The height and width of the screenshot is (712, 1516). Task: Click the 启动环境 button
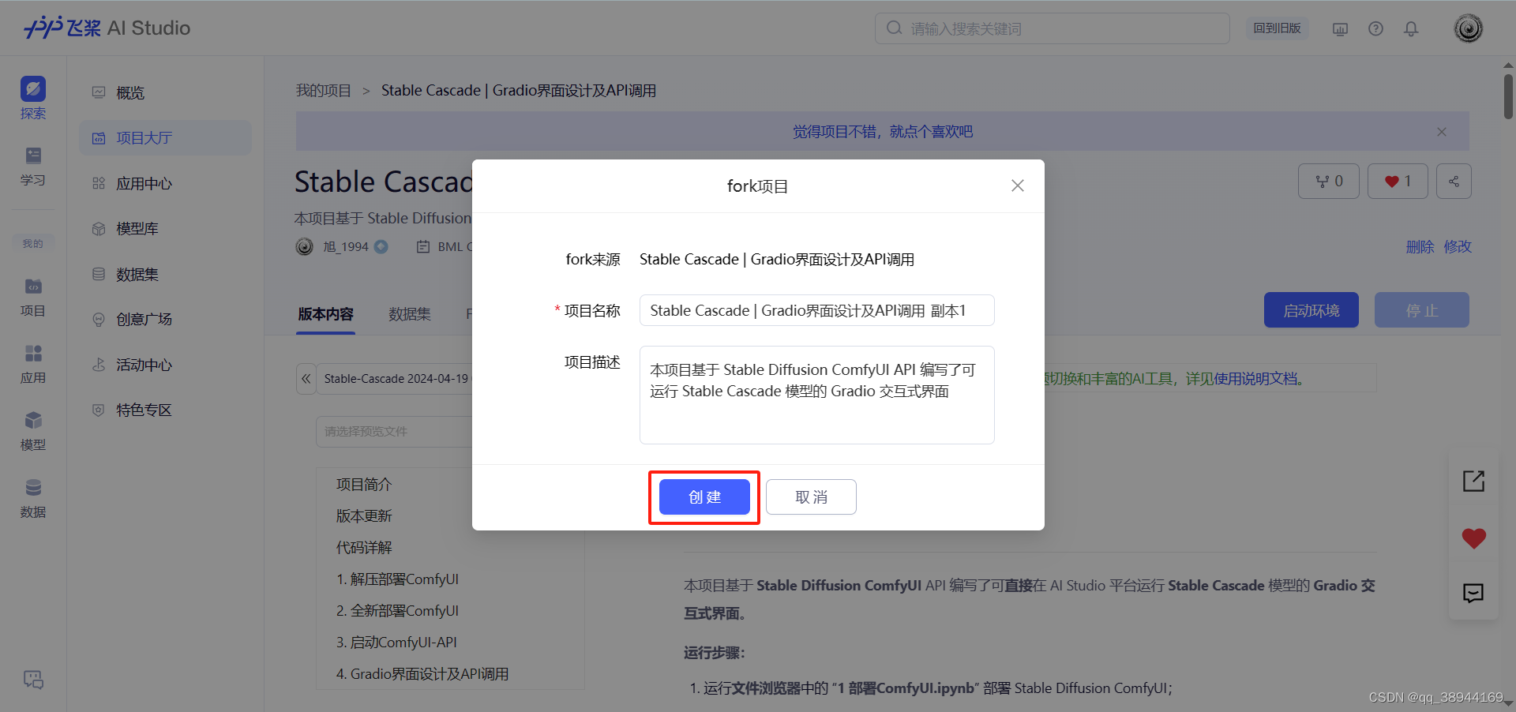click(x=1311, y=310)
